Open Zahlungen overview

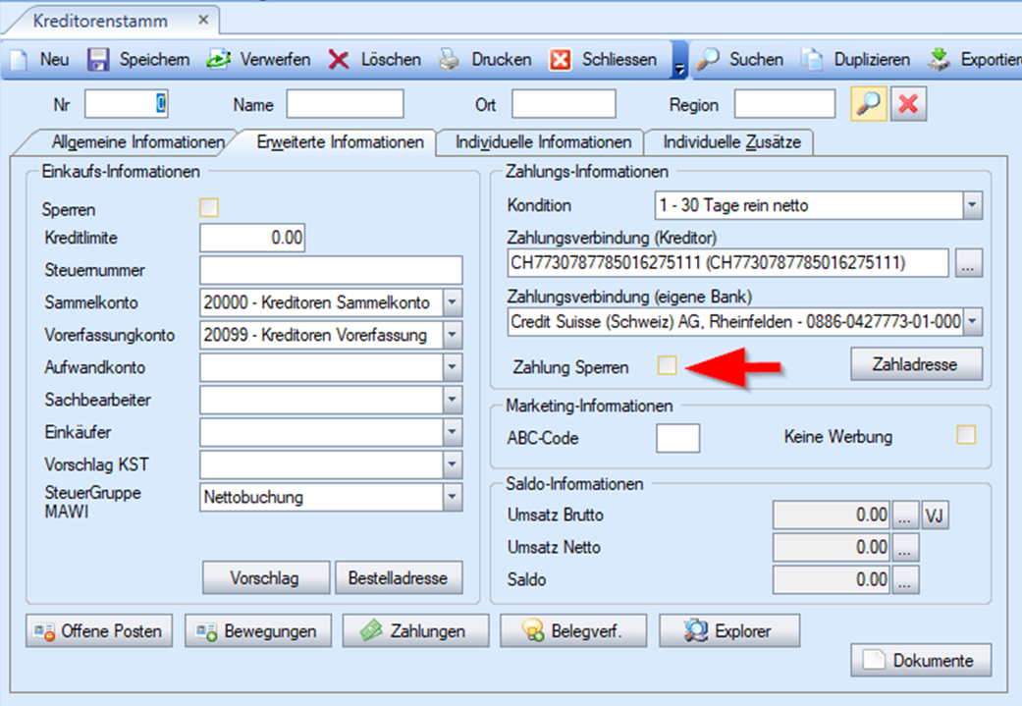pyautogui.click(x=416, y=630)
